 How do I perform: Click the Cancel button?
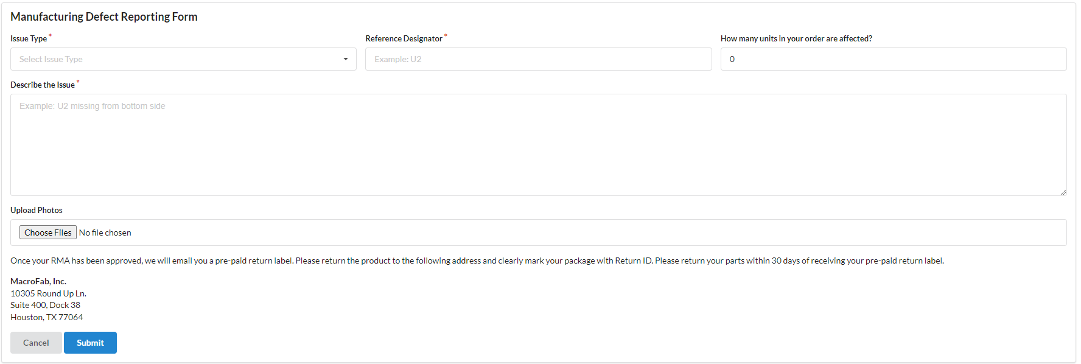coord(36,343)
